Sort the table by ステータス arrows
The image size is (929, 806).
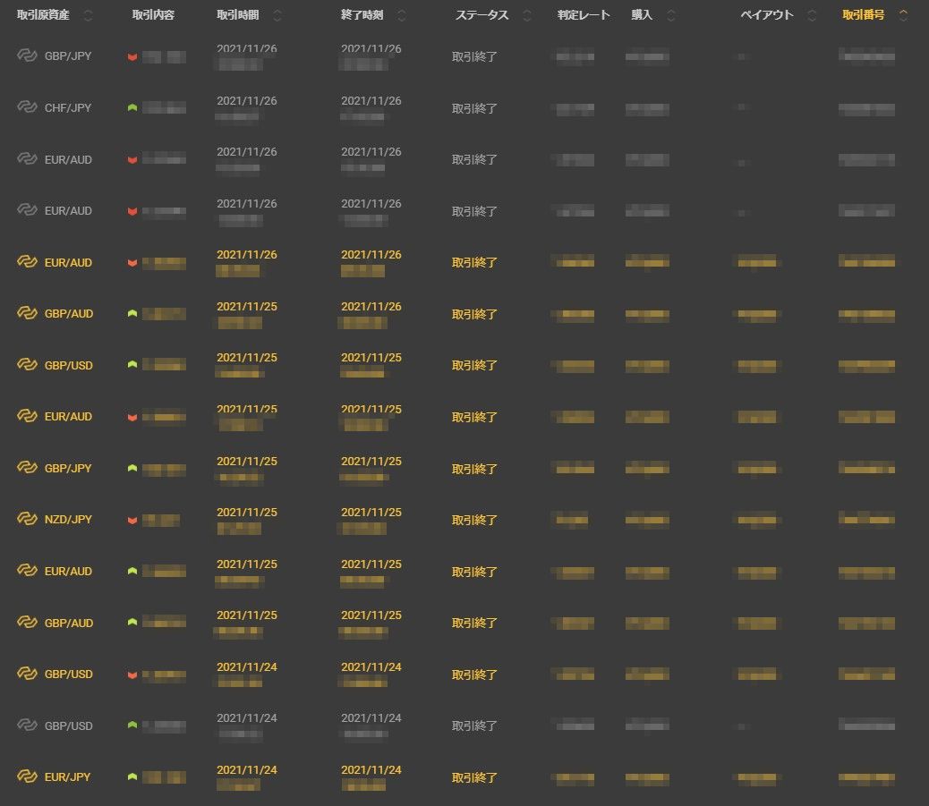coord(526,15)
